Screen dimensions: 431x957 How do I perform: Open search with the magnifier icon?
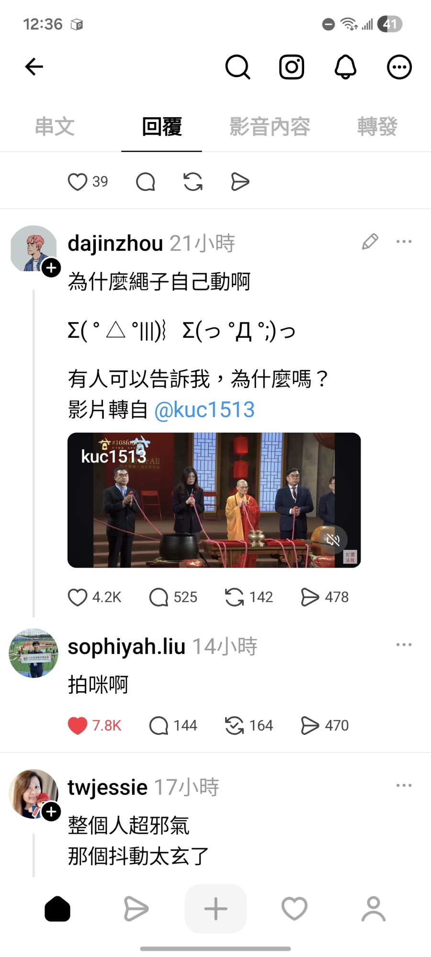pos(238,67)
